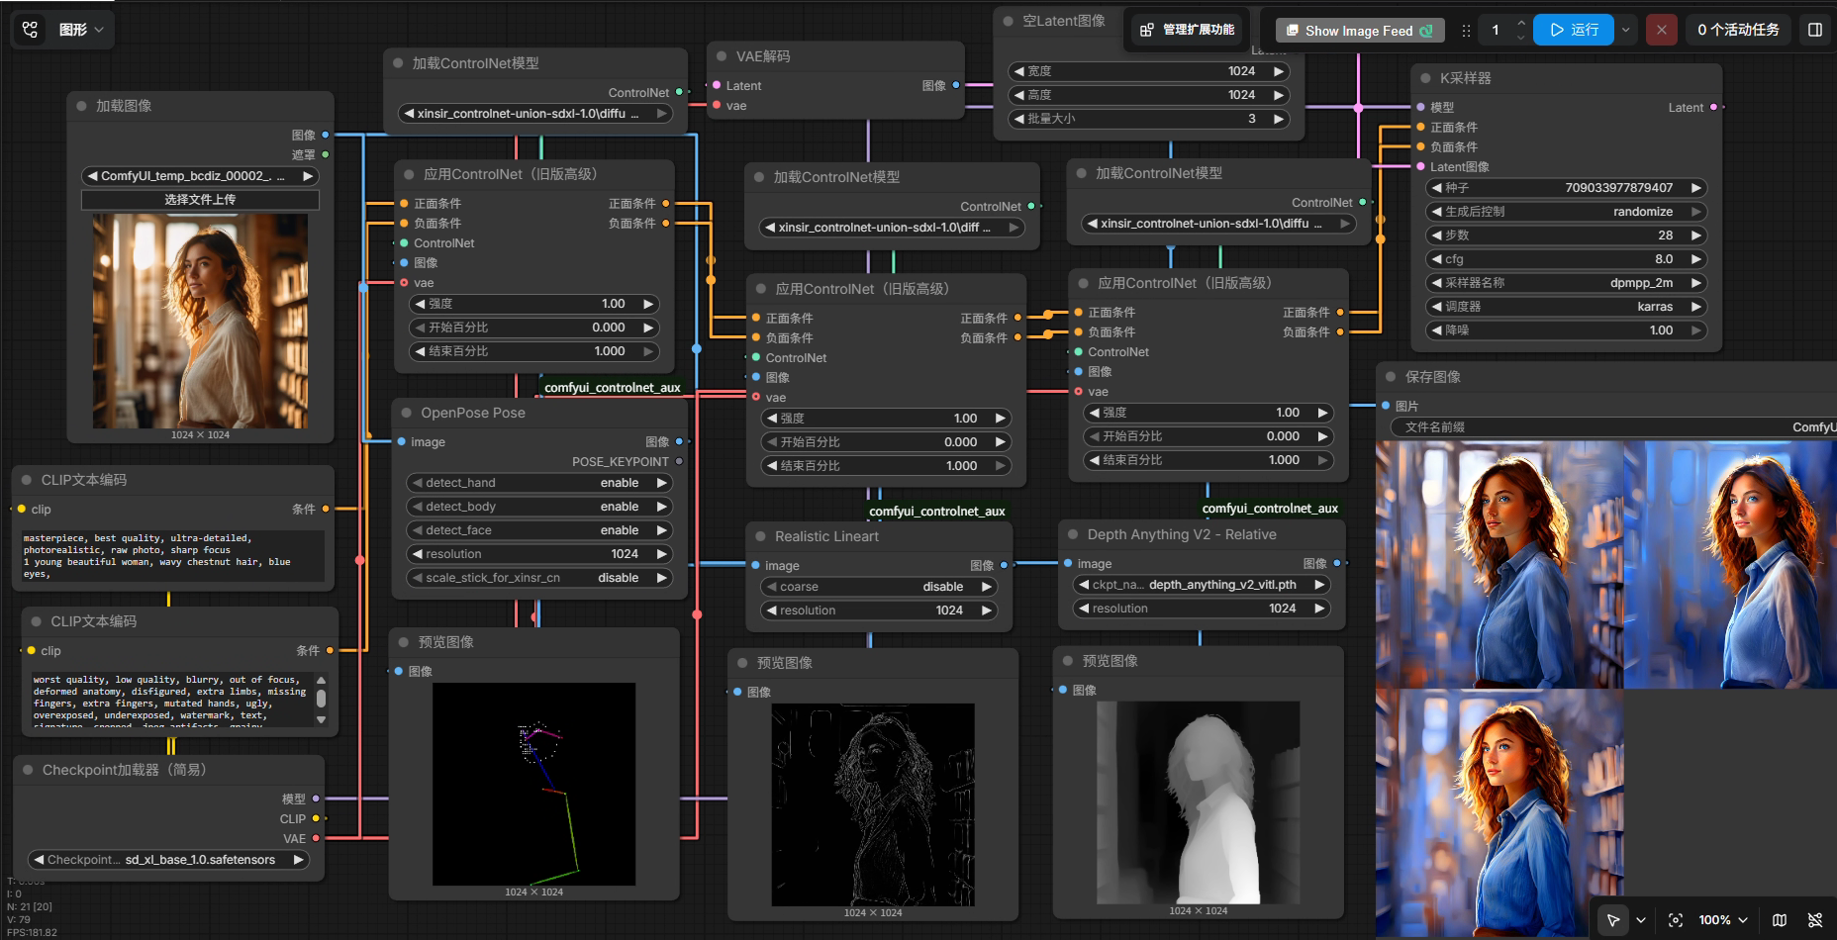Viewport: 1837px width, 940px height.
Task: Click the 运行 run button
Action: coord(1574,30)
